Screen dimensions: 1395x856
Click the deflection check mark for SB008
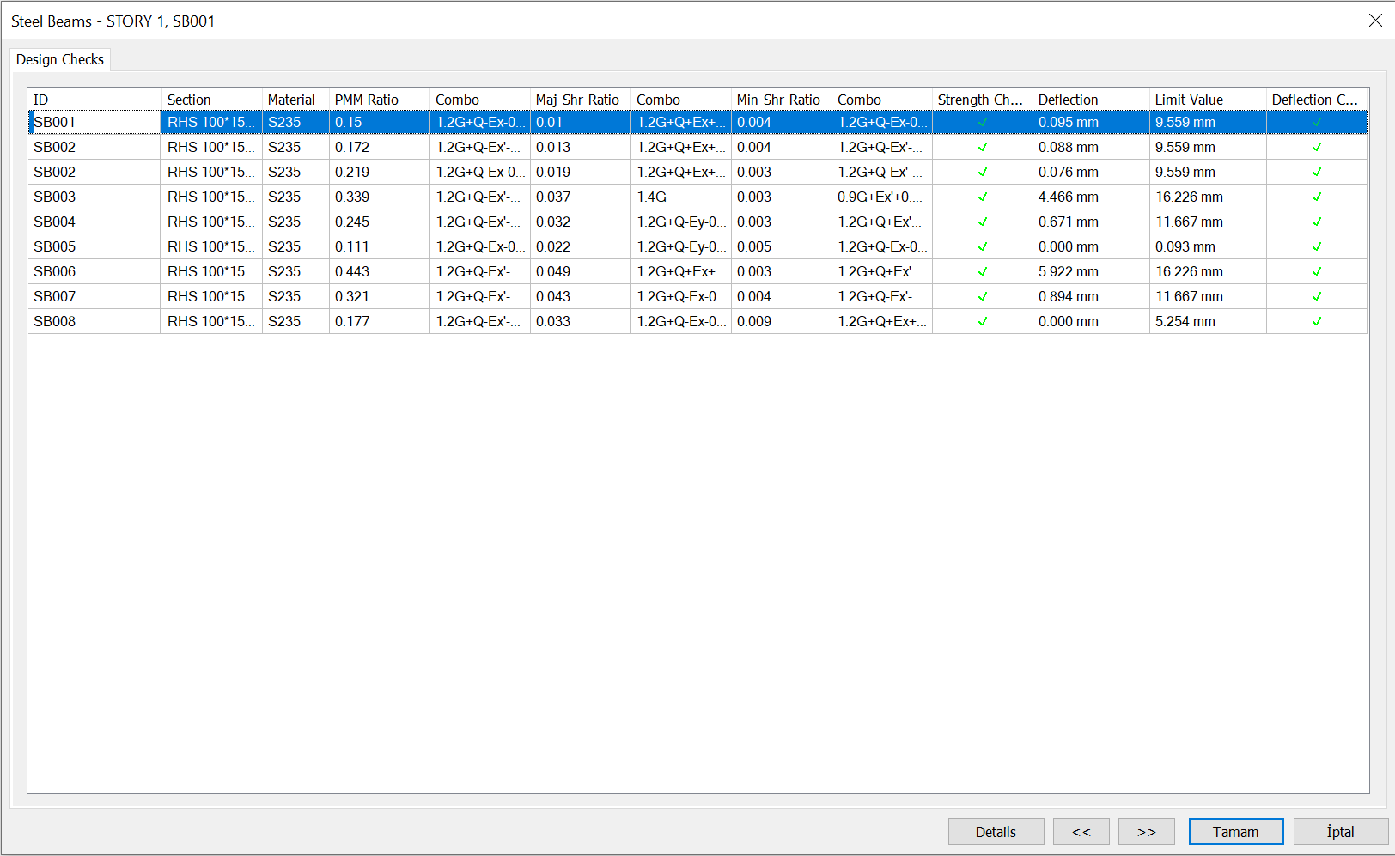point(1316,321)
